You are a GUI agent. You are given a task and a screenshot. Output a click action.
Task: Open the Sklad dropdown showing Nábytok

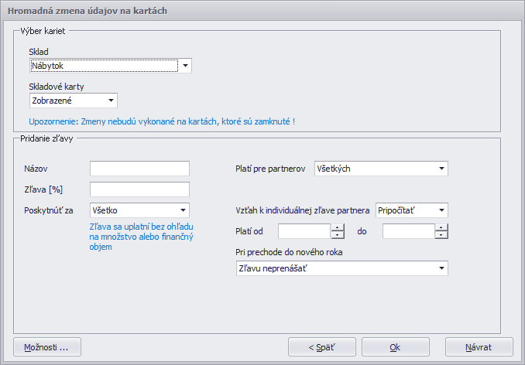tap(111, 66)
